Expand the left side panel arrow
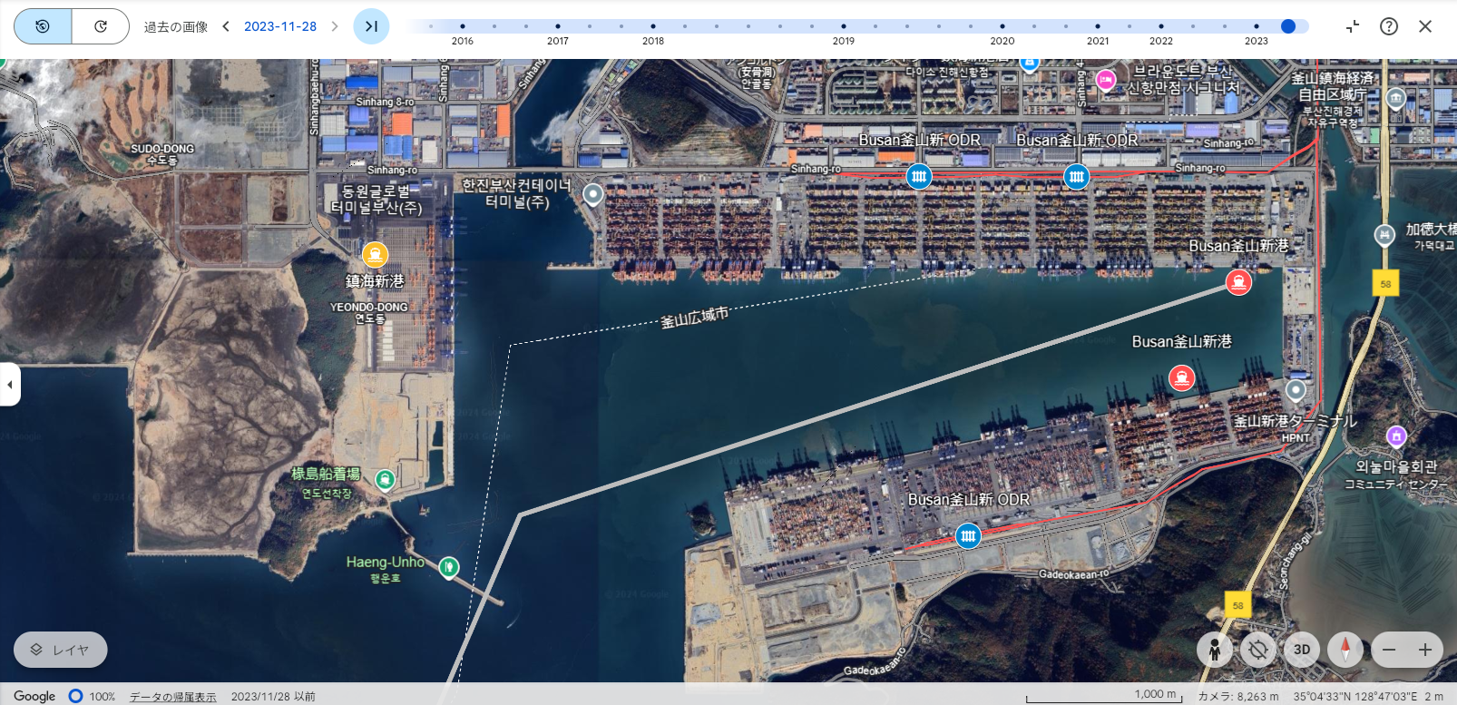 pyautogui.click(x=10, y=385)
